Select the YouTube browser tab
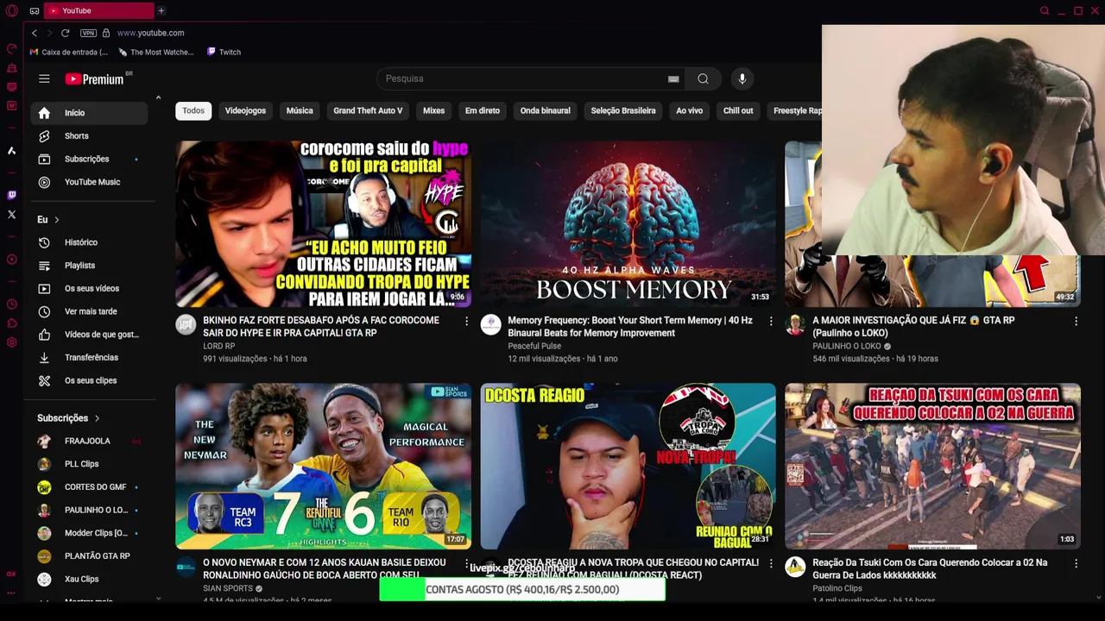This screenshot has height=621, width=1105. 98,10
